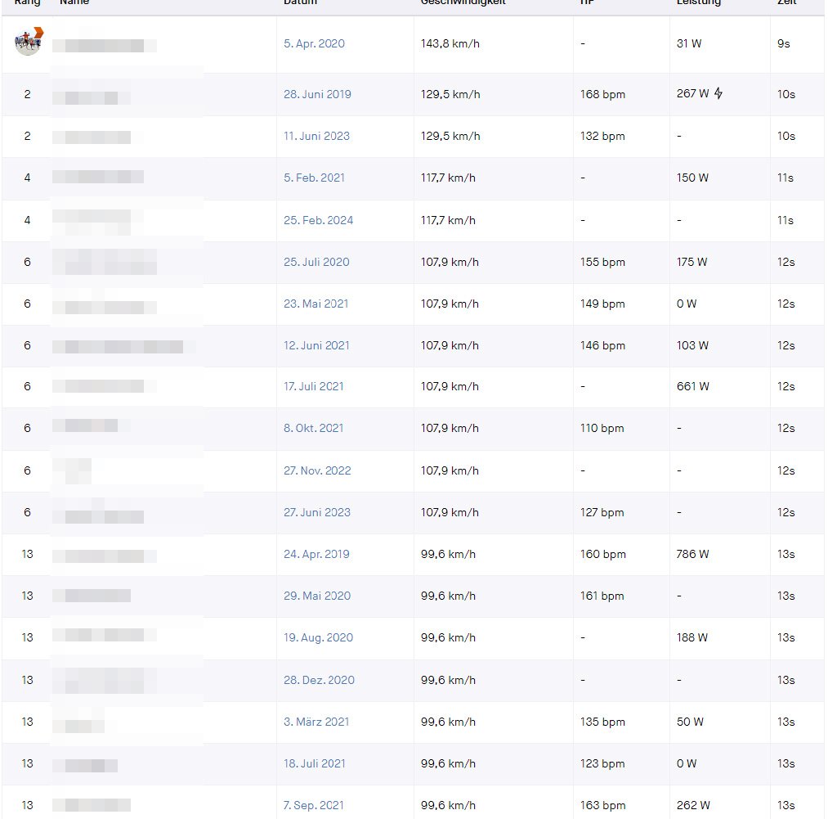
Task: Open the 25. Juli 2020 activity
Action: click(316, 263)
